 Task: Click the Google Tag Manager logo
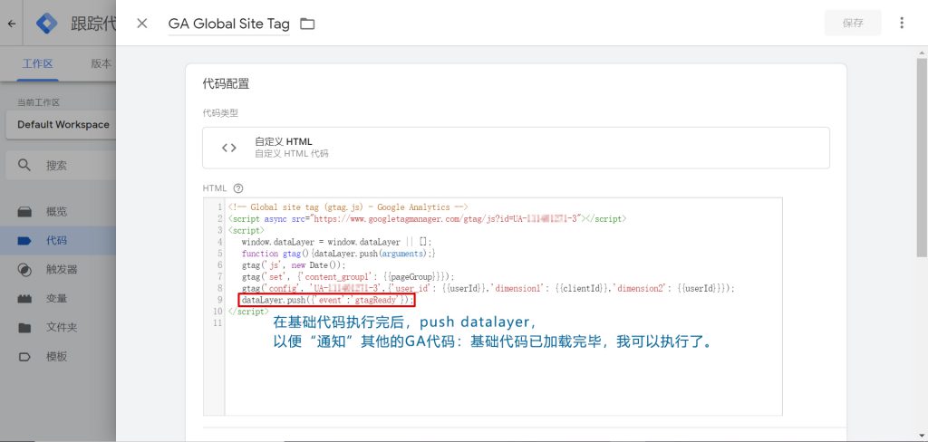(x=47, y=24)
